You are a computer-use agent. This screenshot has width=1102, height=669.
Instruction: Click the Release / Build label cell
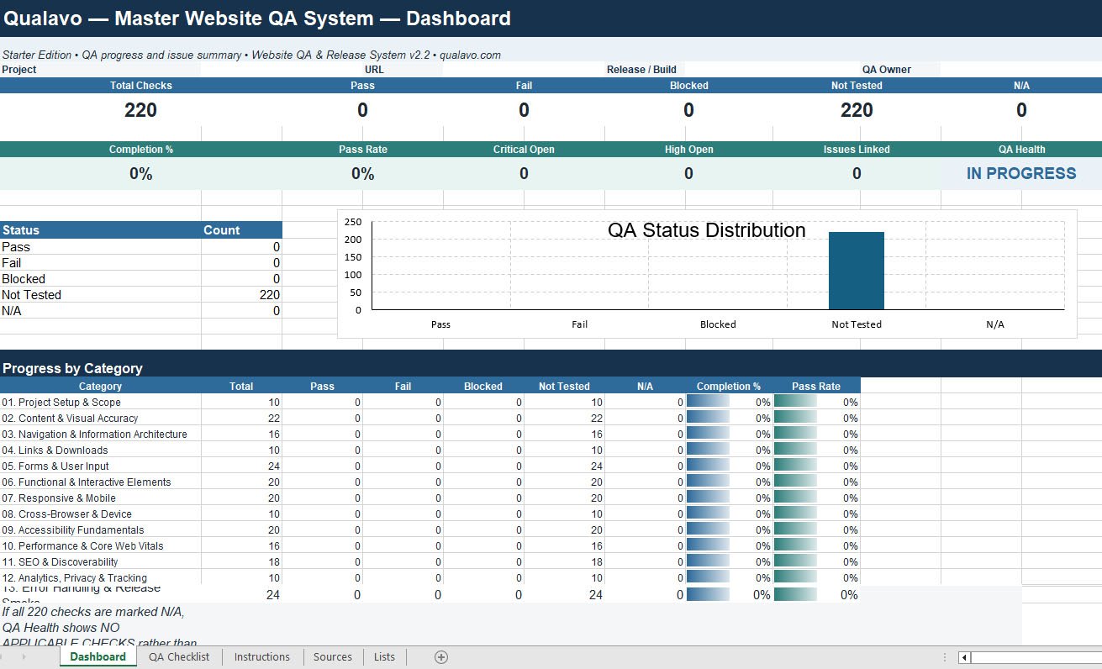pos(644,70)
